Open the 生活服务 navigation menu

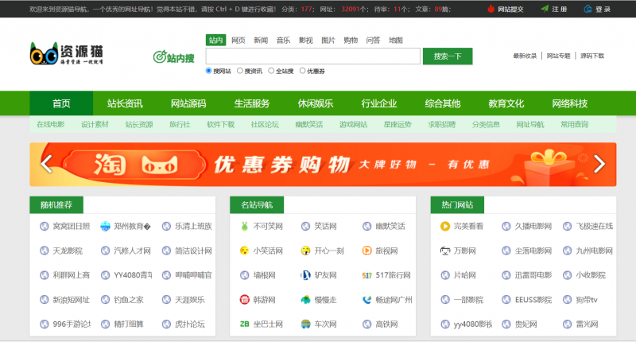pos(252,103)
